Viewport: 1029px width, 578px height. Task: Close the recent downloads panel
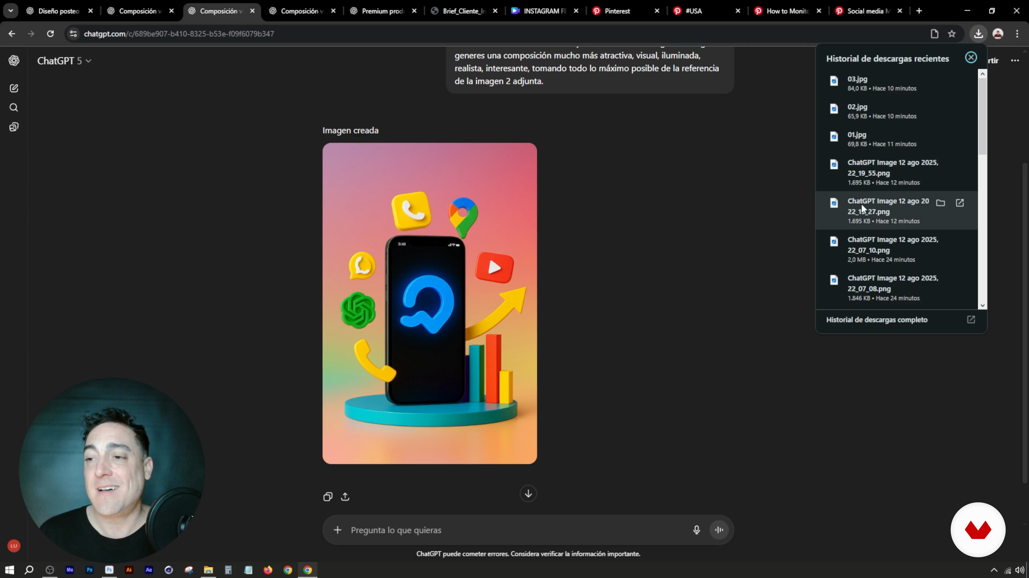click(x=971, y=58)
